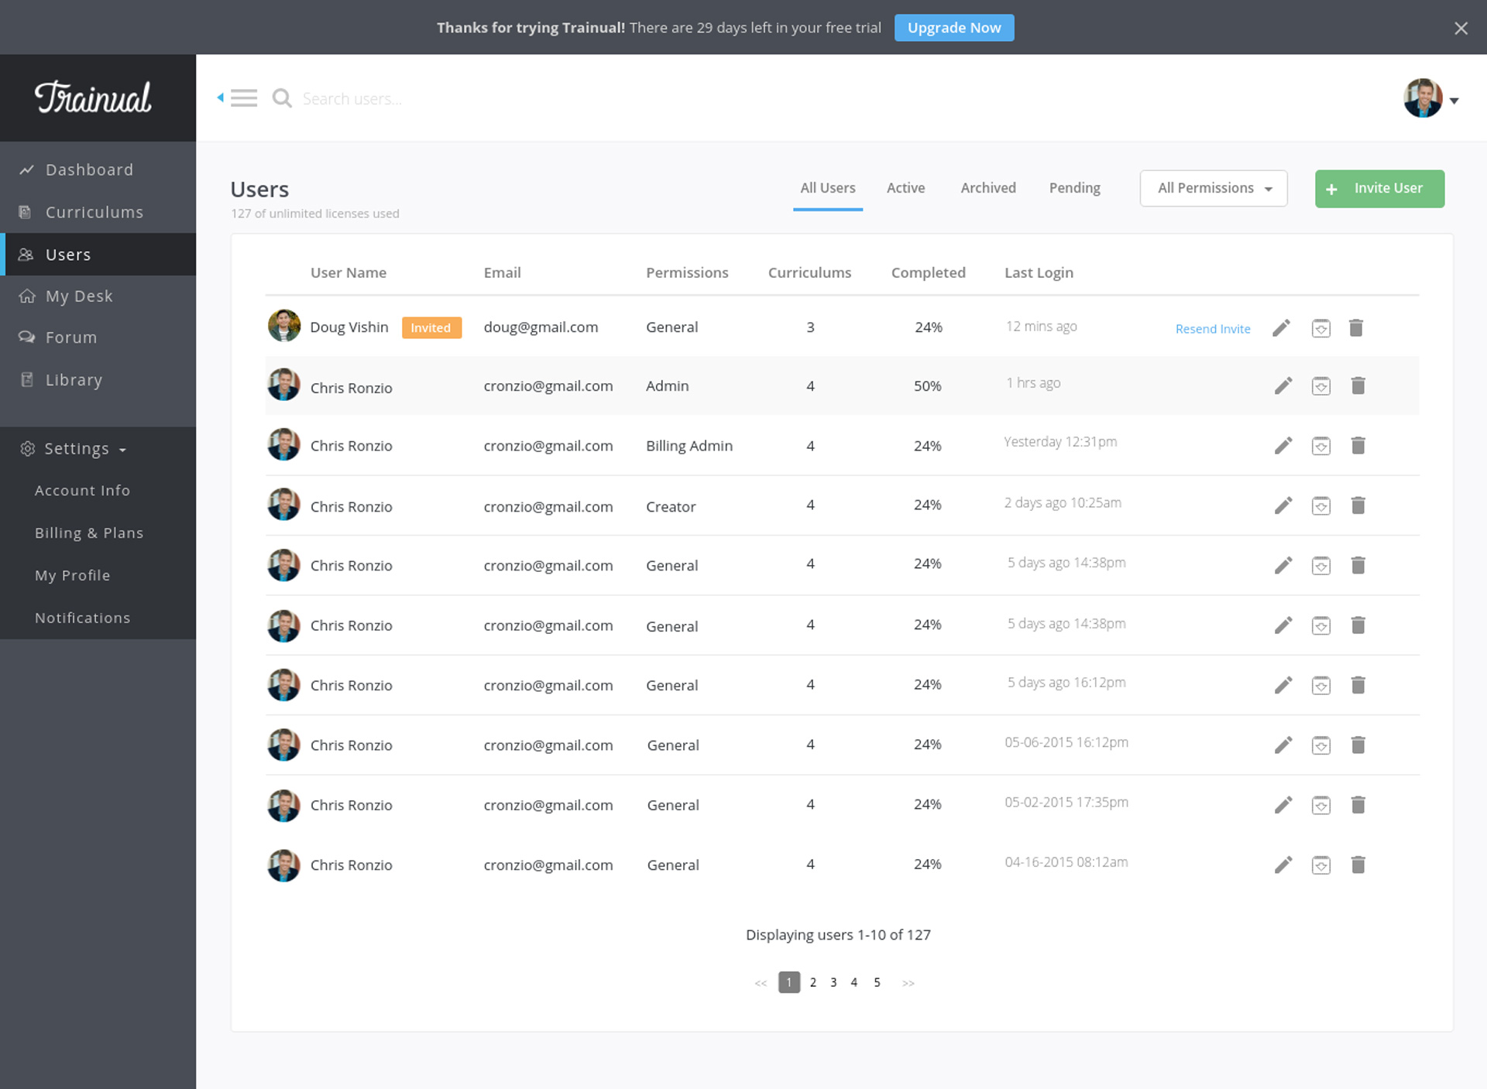1487x1089 pixels.
Task: Edit the Admin user's row pencil icon
Action: (1283, 385)
